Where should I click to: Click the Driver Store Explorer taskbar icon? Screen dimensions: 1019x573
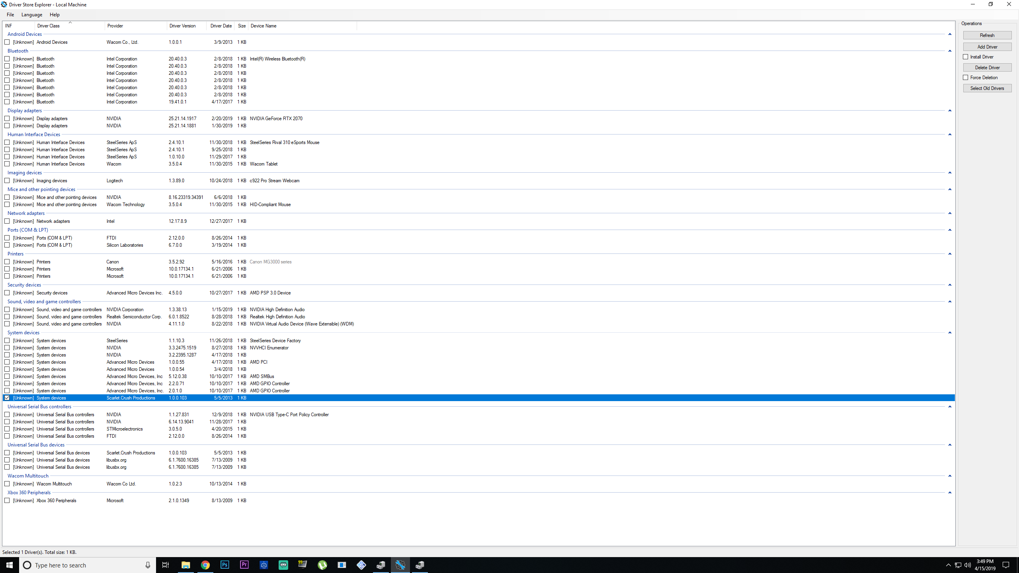tap(400, 565)
